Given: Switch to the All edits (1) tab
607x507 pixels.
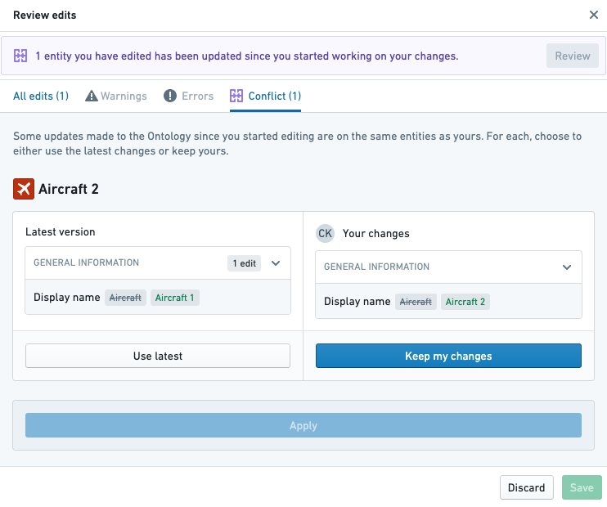Looking at the screenshot, I should [41, 96].
